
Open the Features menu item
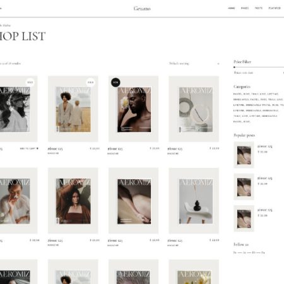click(275, 8)
